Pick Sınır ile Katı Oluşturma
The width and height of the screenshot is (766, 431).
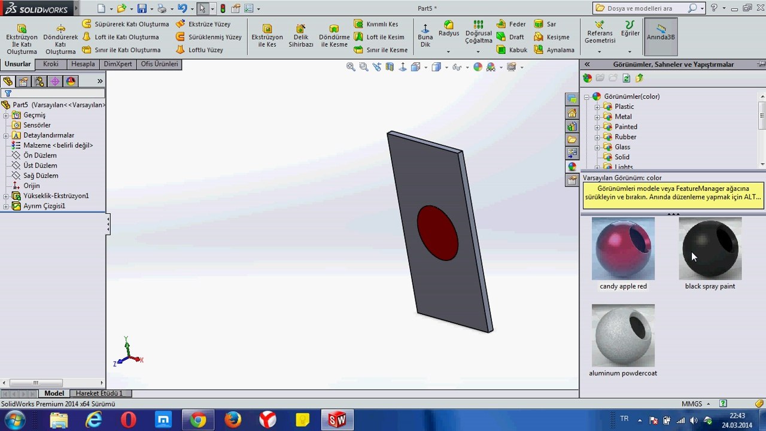(121, 50)
